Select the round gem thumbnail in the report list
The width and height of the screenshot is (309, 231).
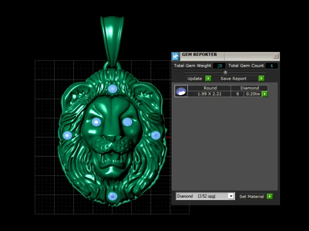181,91
